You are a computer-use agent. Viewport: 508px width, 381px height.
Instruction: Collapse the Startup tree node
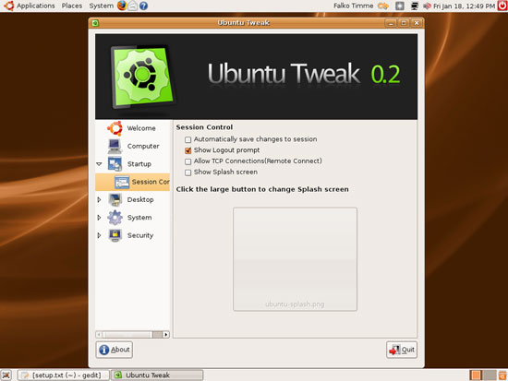click(99, 164)
